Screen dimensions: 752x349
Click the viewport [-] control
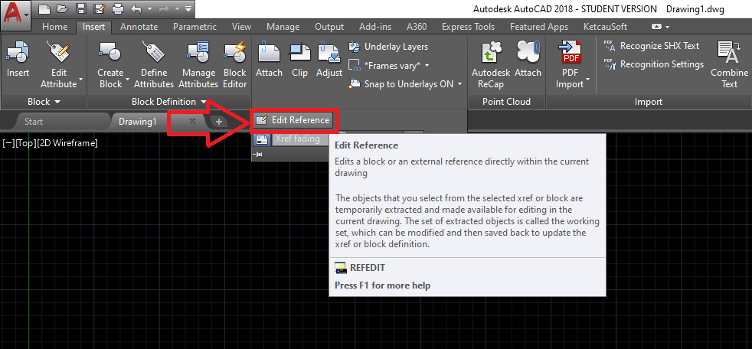click(8, 142)
